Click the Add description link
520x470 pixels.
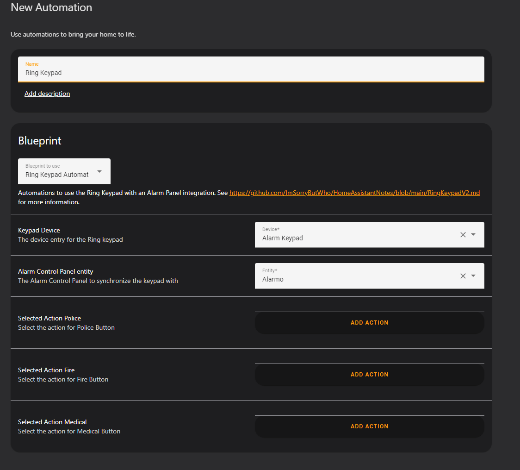(47, 94)
